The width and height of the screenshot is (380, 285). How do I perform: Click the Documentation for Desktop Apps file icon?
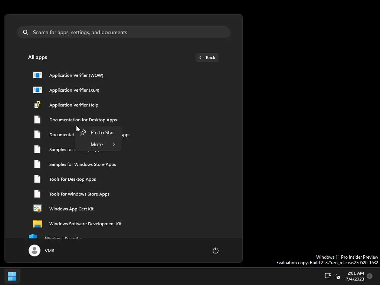pos(37,119)
